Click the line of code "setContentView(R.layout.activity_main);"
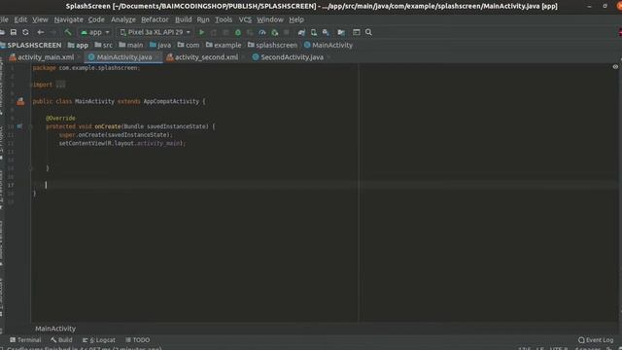 click(122, 143)
